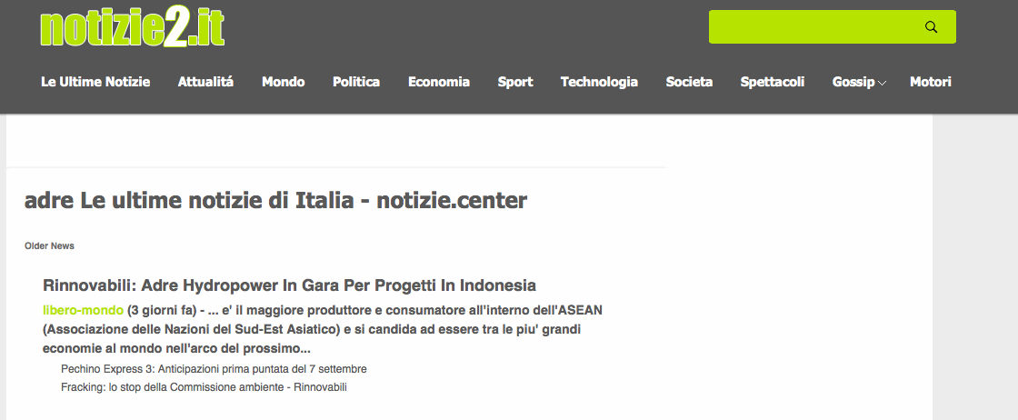Expand the Gossip dropdown menu

[853, 82]
